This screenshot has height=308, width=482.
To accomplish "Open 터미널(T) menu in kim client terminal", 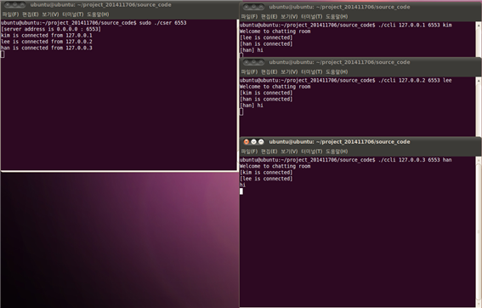I will click(x=312, y=17).
